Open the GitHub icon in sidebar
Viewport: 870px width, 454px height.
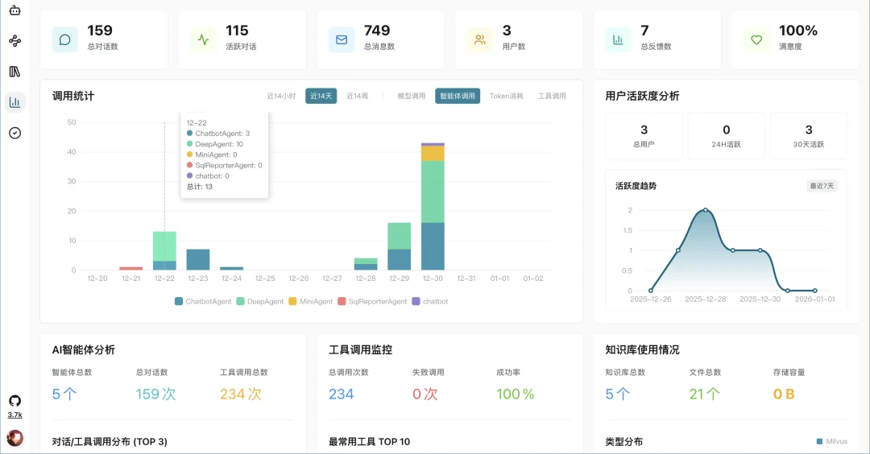coord(15,401)
